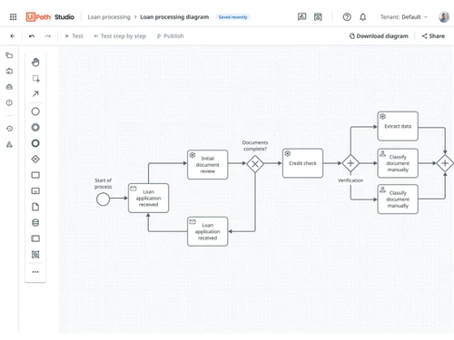Select the Hand pan tool
This screenshot has height=340, width=454.
[x=35, y=63]
